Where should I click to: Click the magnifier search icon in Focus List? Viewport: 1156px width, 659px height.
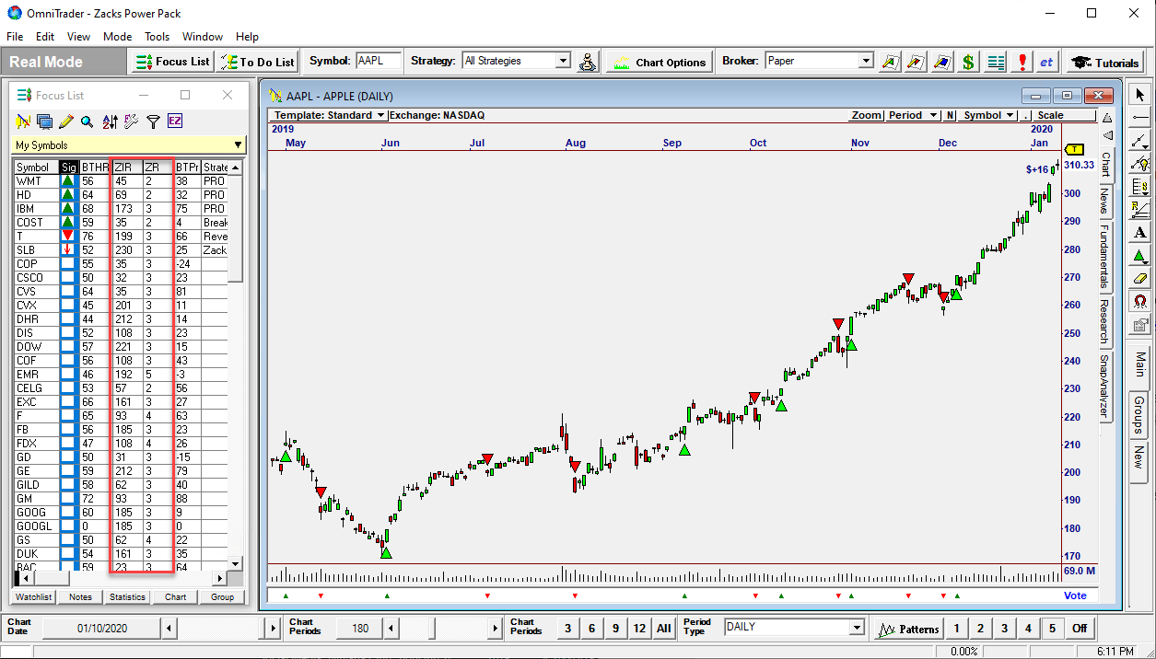click(87, 121)
